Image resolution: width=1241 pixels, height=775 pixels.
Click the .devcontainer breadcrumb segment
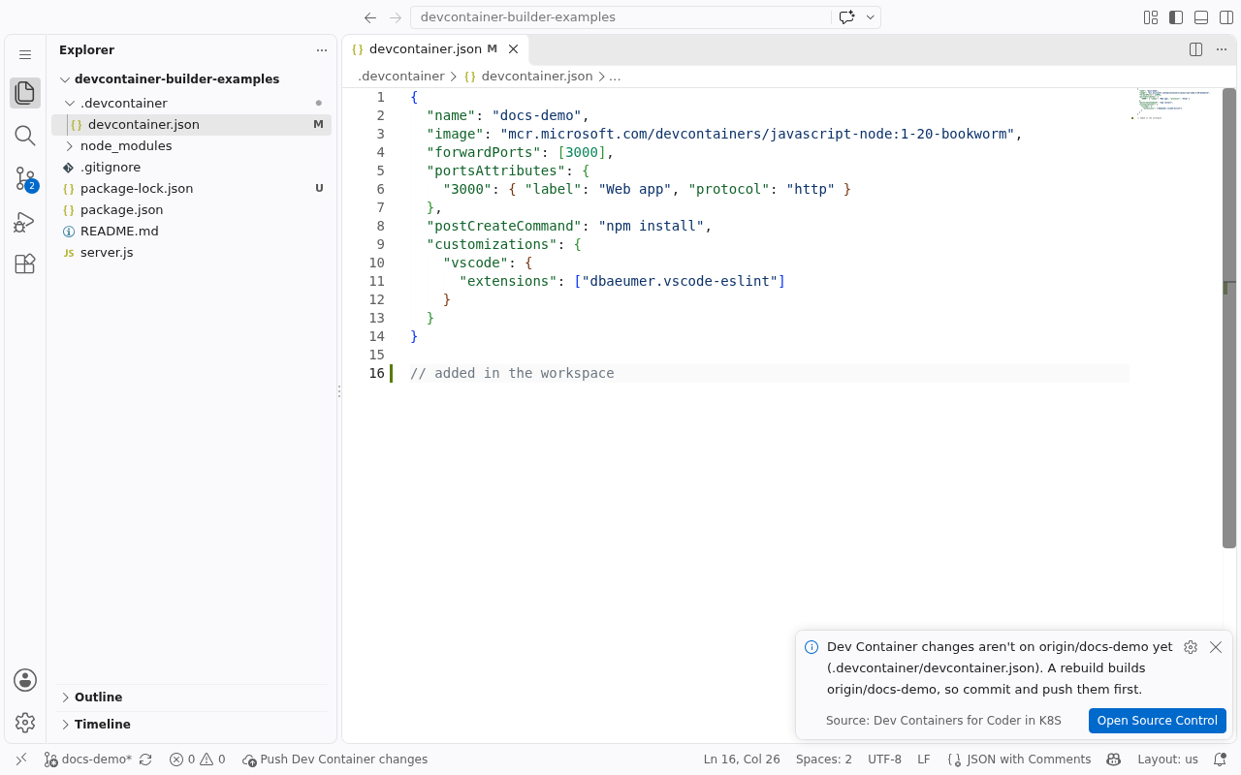401,76
